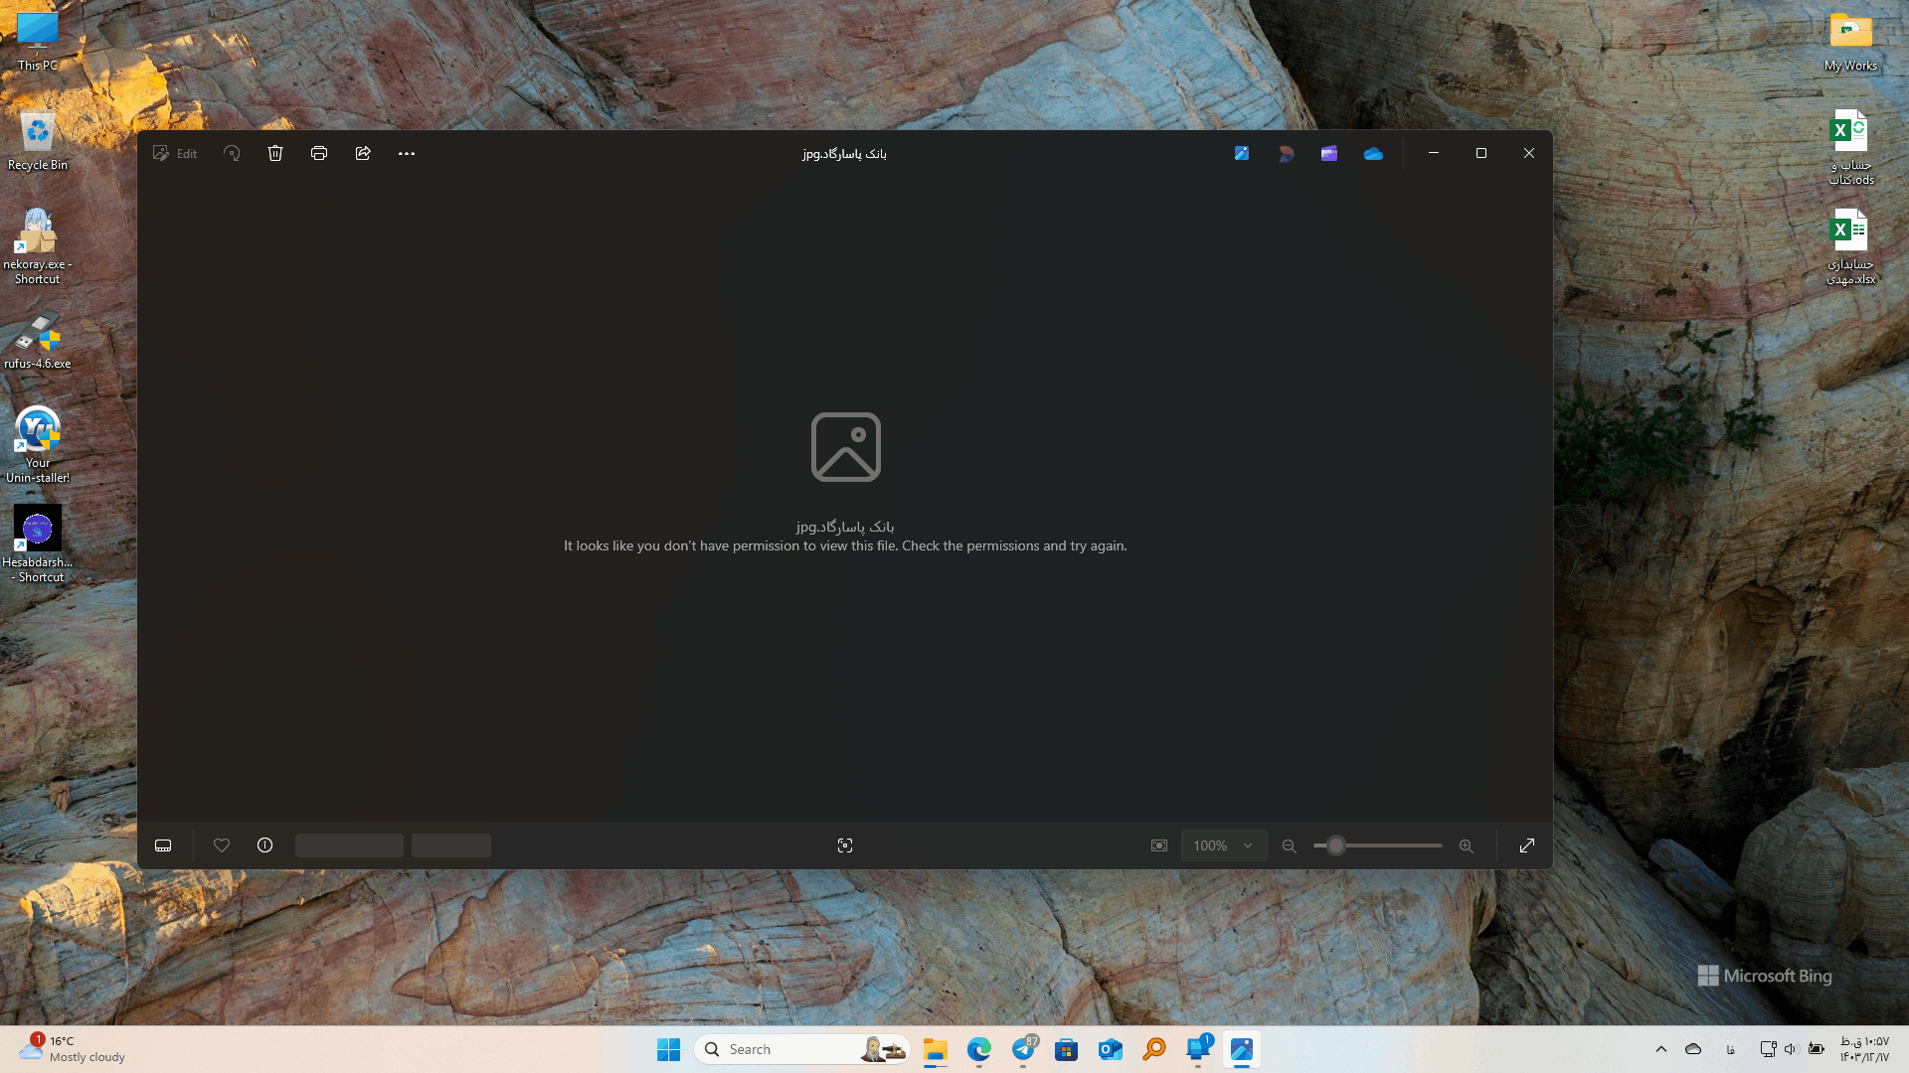The height and width of the screenshot is (1073, 1909).
Task: Open the Share icon in the Photos toolbar
Action: [363, 153]
